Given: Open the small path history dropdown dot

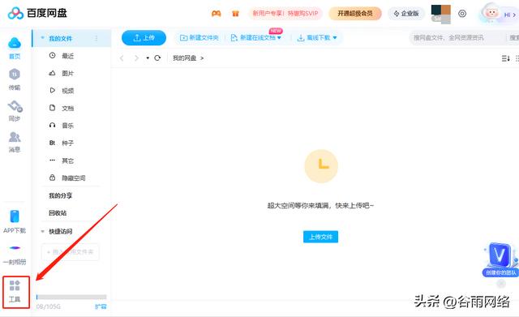Looking at the screenshot, I should 148,58.
